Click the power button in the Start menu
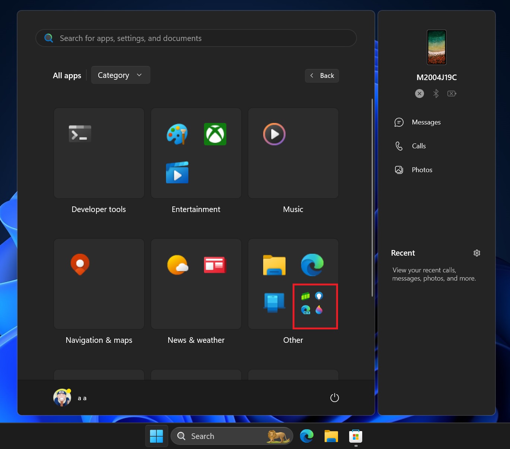The height and width of the screenshot is (449, 510). (334, 397)
